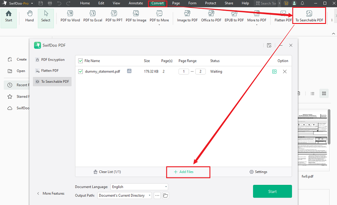
Task: Open the Output Path dropdown
Action: (x=125, y=196)
